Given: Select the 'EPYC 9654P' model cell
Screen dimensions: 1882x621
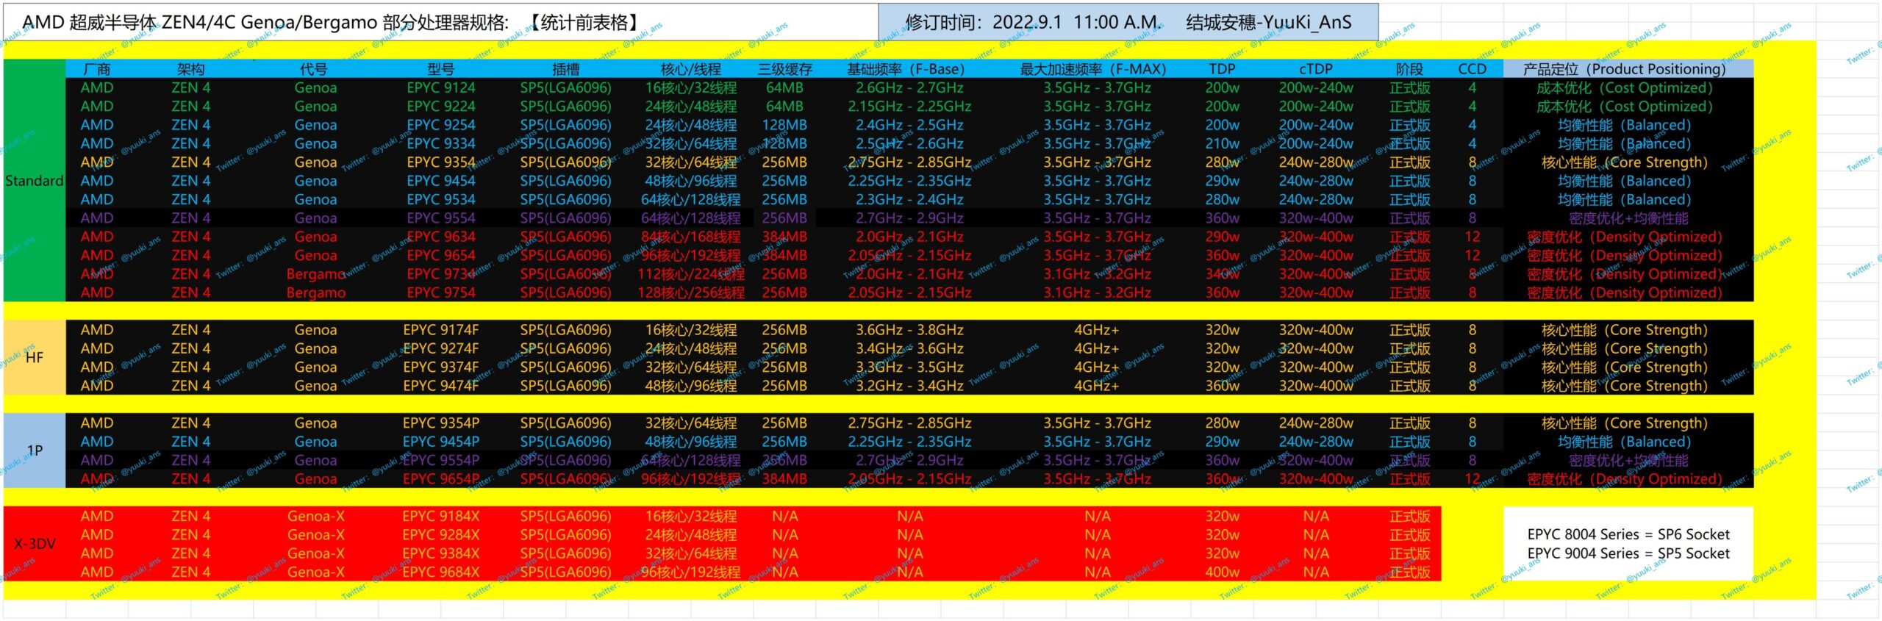Looking at the screenshot, I should (441, 479).
